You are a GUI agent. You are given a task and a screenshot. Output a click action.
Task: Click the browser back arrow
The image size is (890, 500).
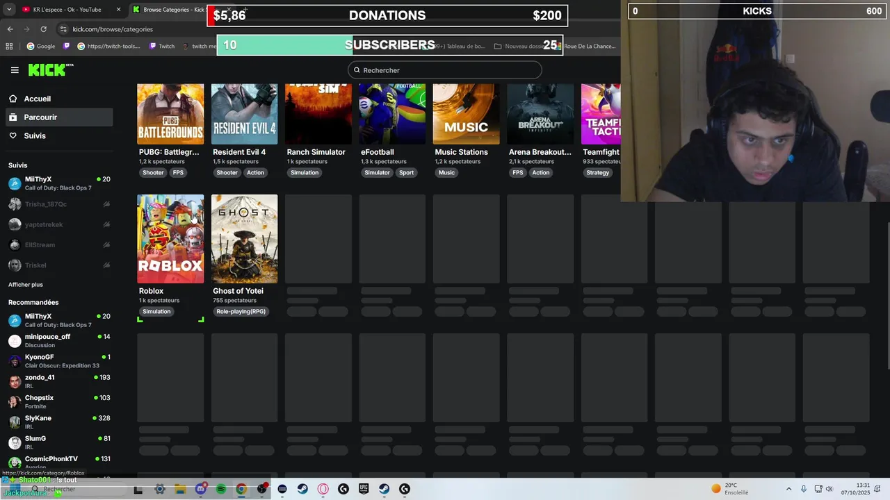(x=10, y=29)
